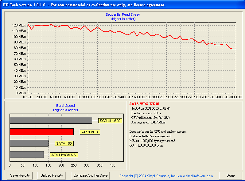Click the gray SCSI Ultra320 reference bar
The height and width of the screenshot is (181, 245).
[x=51, y=120]
